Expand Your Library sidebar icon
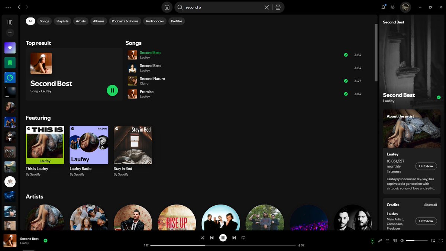The image size is (446, 251). (10, 22)
